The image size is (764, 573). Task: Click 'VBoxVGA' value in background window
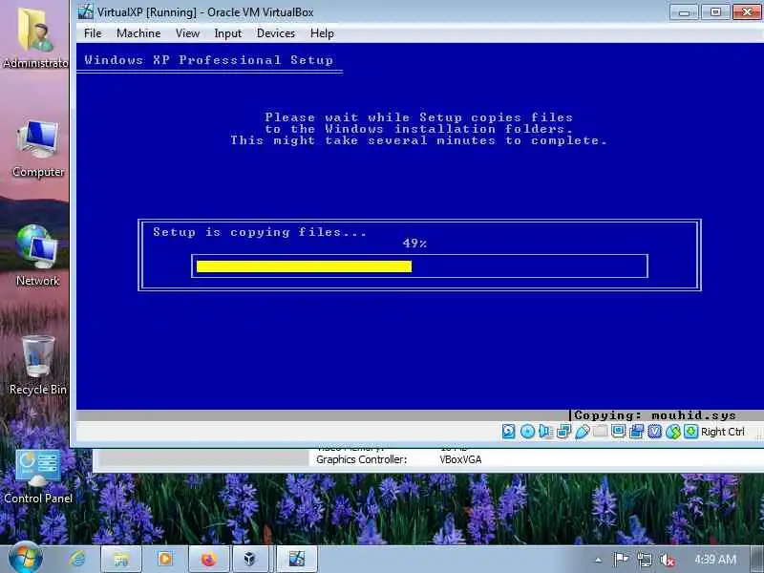click(x=460, y=459)
